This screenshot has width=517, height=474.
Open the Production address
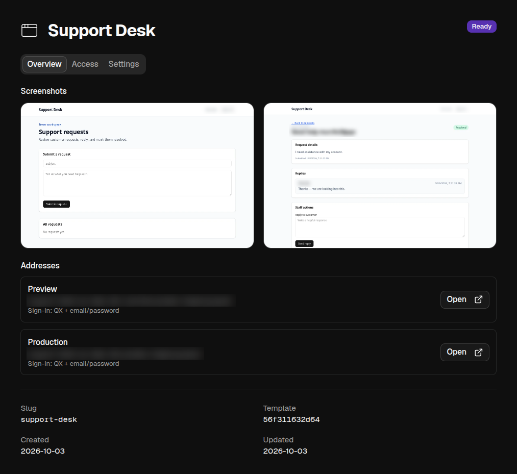tap(464, 353)
